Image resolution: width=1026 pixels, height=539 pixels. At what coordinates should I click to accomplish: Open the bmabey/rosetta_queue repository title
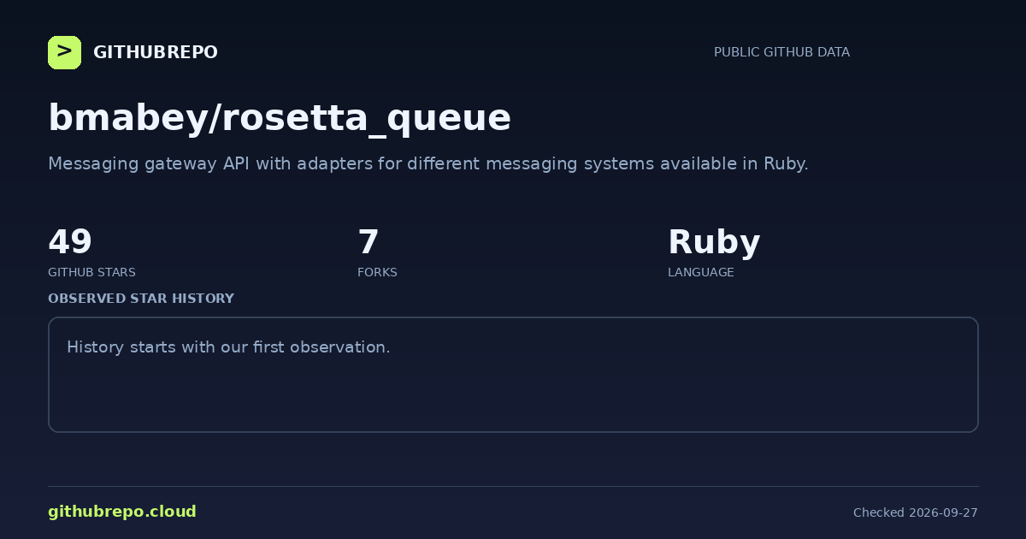[x=280, y=118]
